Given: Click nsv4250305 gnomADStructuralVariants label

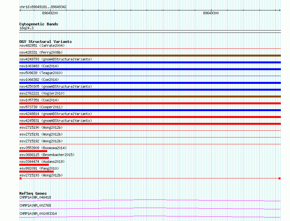Looking at the screenshot, I should (56, 86).
